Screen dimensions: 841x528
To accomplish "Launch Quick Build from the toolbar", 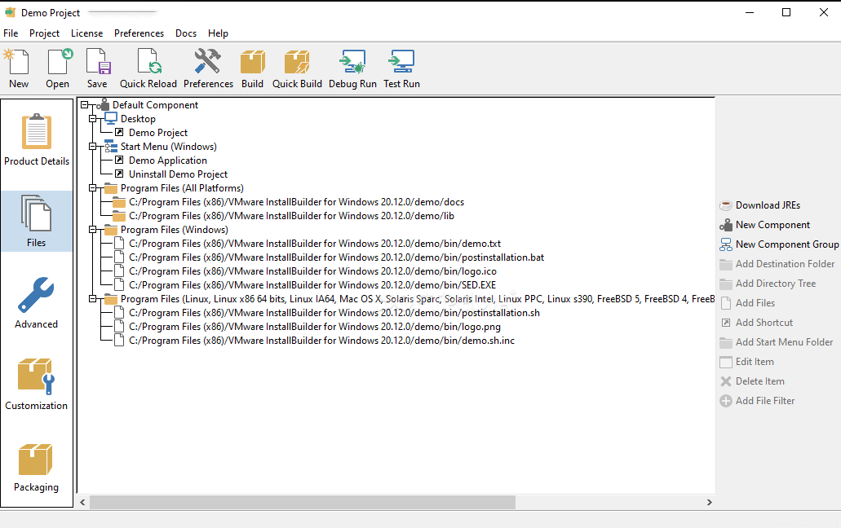I will pyautogui.click(x=297, y=68).
